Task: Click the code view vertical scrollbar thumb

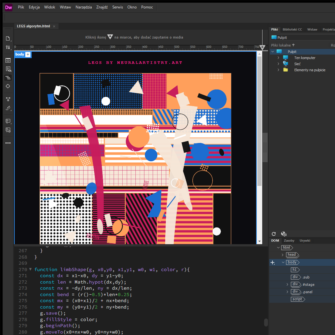Action: [x=266, y=322]
